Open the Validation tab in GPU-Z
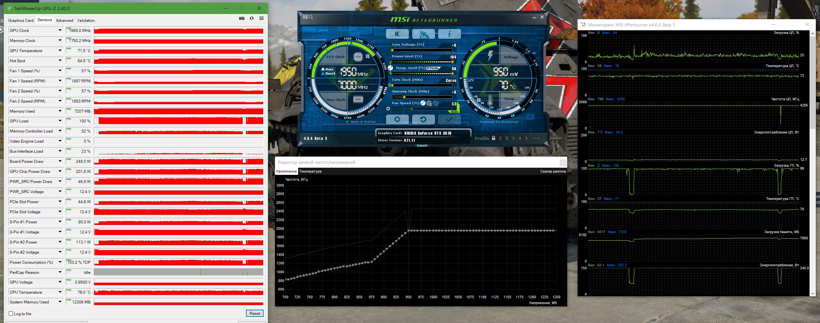820x323 pixels. 86,20
